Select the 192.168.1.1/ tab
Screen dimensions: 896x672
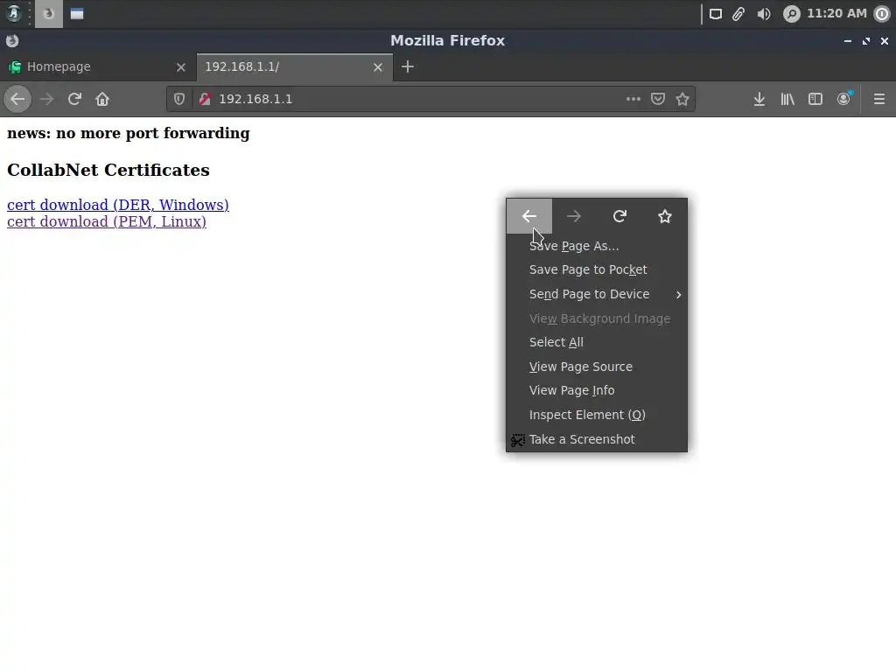click(295, 66)
